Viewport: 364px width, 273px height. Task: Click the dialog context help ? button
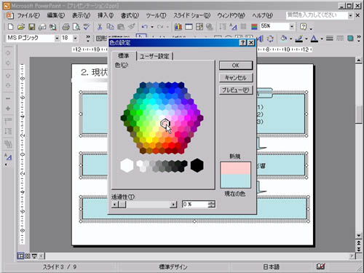[242, 43]
